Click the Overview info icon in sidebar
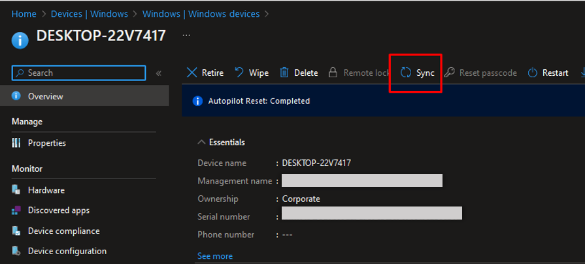The width and height of the screenshot is (585, 264). [16, 96]
